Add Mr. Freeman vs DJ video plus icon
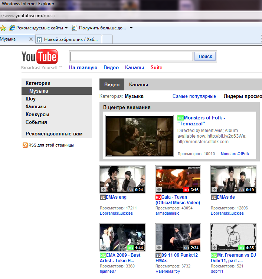The width and height of the screenshot is (262, 279). click(214, 247)
